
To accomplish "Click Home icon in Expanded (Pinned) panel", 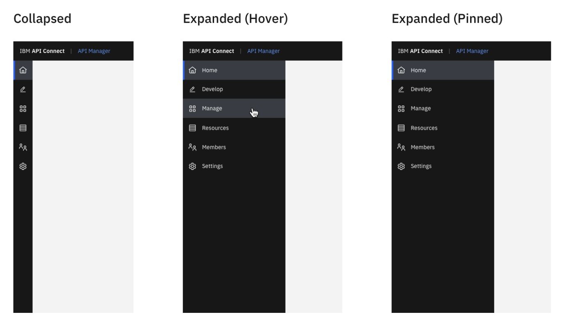I will pyautogui.click(x=401, y=70).
